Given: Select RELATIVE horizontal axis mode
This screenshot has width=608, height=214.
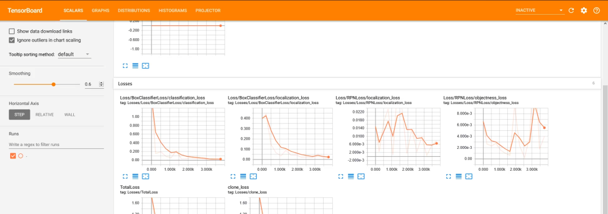Looking at the screenshot, I should [44, 115].
